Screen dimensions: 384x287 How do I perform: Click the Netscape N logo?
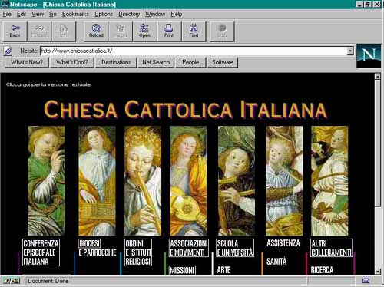(369, 56)
